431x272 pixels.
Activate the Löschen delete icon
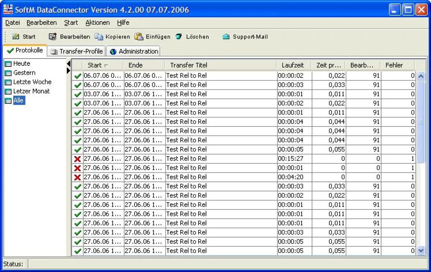point(179,36)
